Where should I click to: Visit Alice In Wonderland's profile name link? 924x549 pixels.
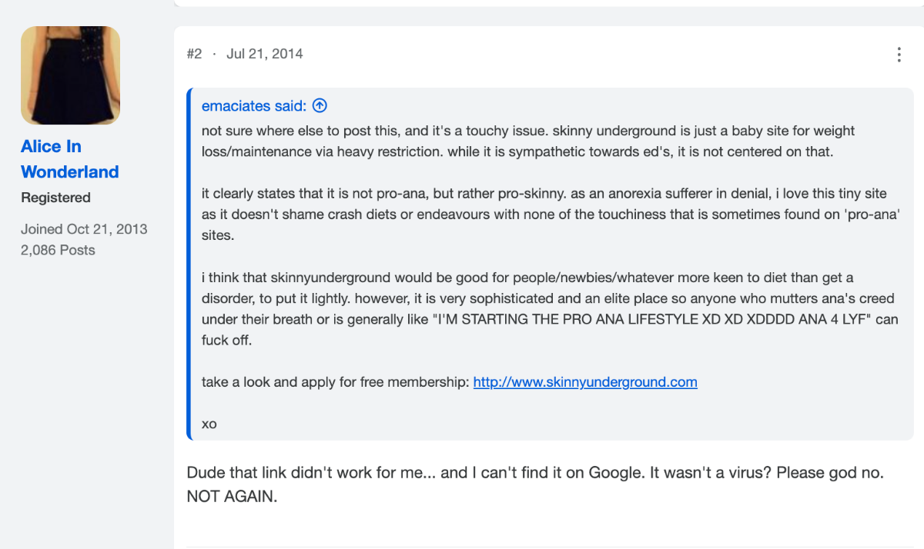(x=69, y=159)
